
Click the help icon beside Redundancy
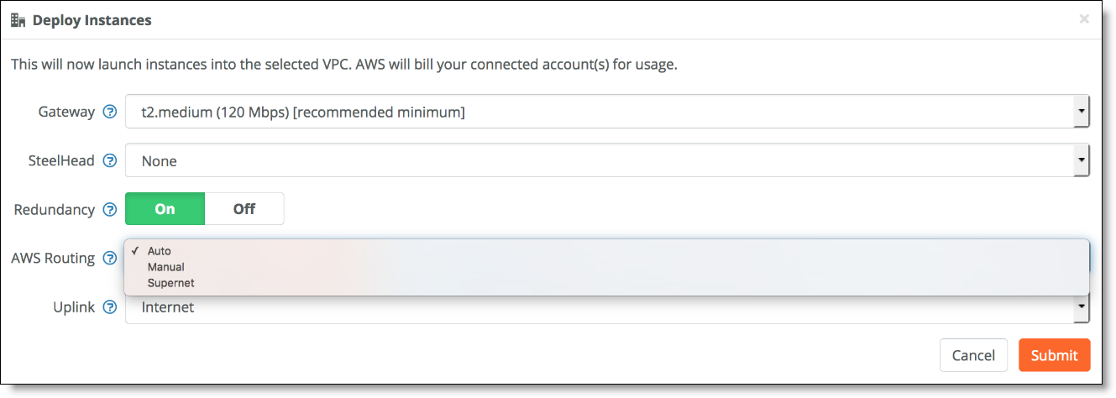coord(109,209)
